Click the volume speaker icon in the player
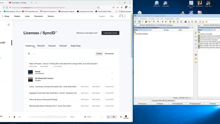The width and height of the screenshot is (220, 124). pyautogui.click(x=85, y=117)
